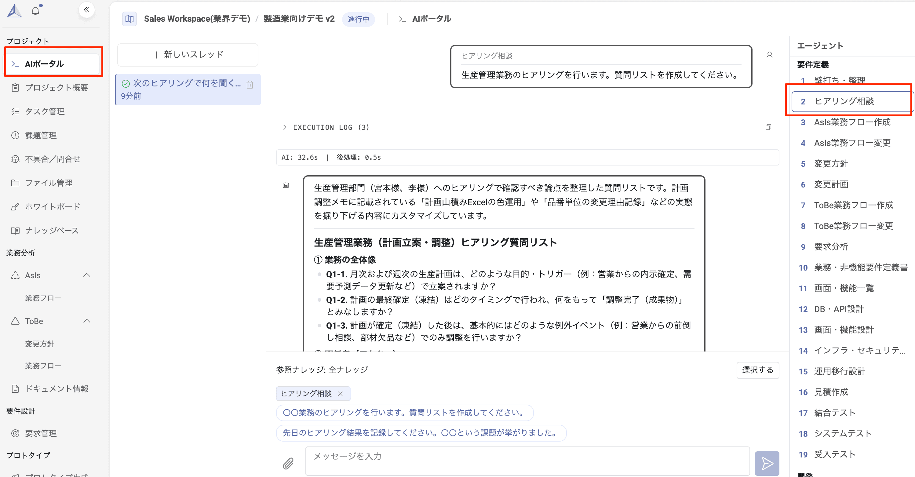This screenshot has width=915, height=477.
Task: Click the AIポータル header breadcrumb
Action: click(x=425, y=19)
